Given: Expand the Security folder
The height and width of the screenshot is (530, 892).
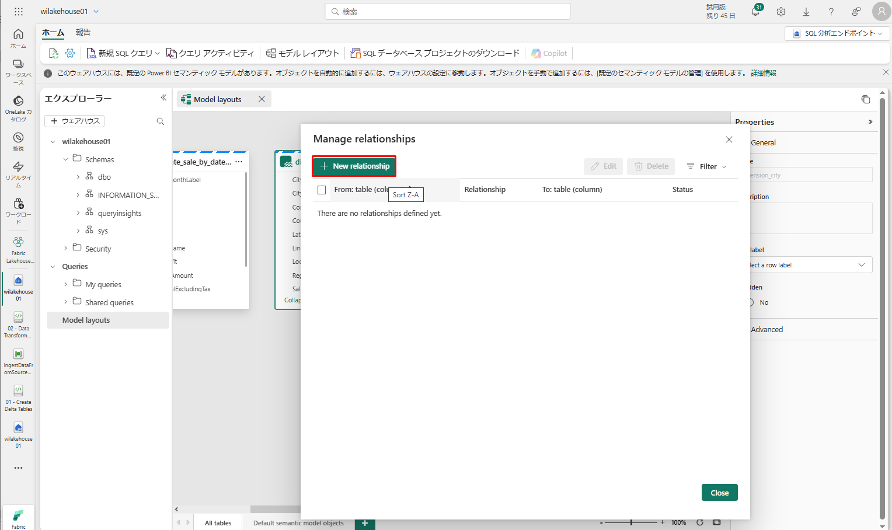Looking at the screenshot, I should [65, 249].
